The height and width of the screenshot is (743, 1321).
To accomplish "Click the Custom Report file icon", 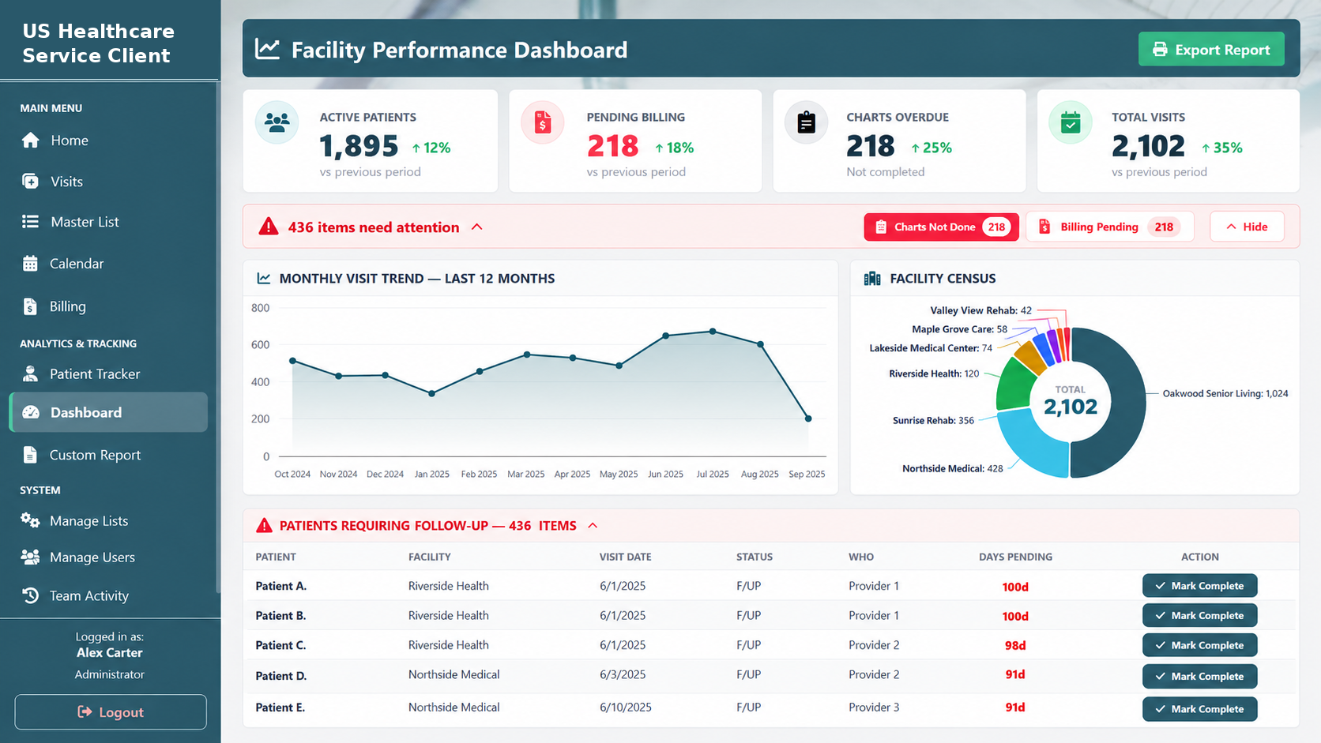I will [30, 455].
